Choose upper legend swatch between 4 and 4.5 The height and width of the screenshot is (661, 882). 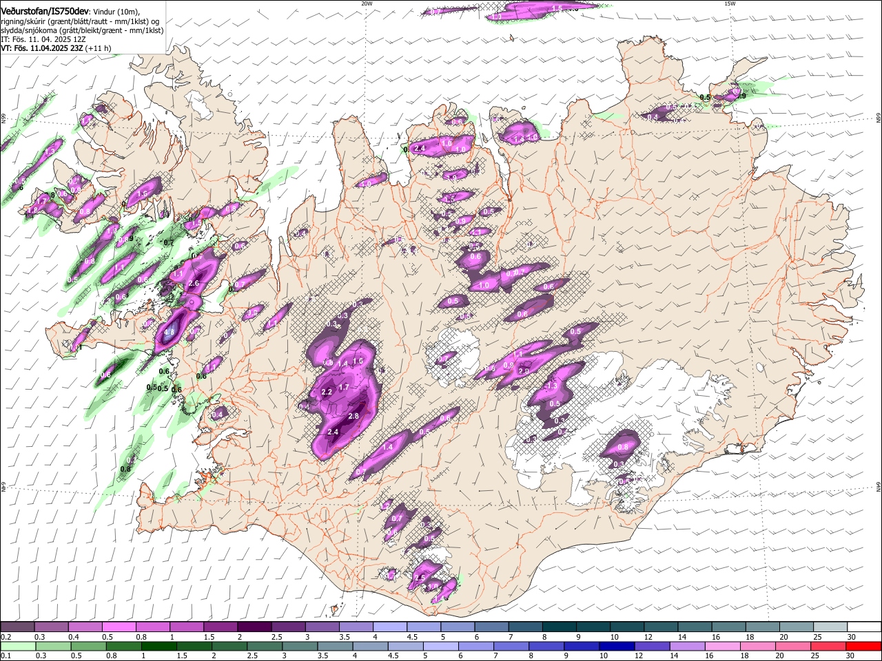pyautogui.click(x=389, y=627)
